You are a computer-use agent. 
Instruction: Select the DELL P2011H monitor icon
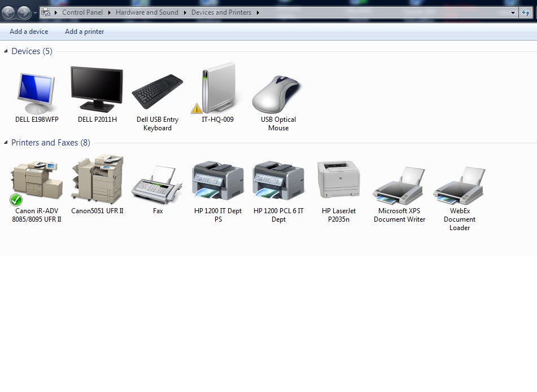point(97,90)
